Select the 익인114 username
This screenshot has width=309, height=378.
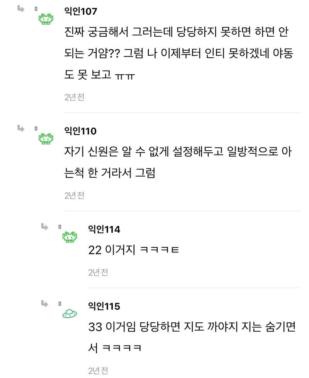[x=104, y=230]
